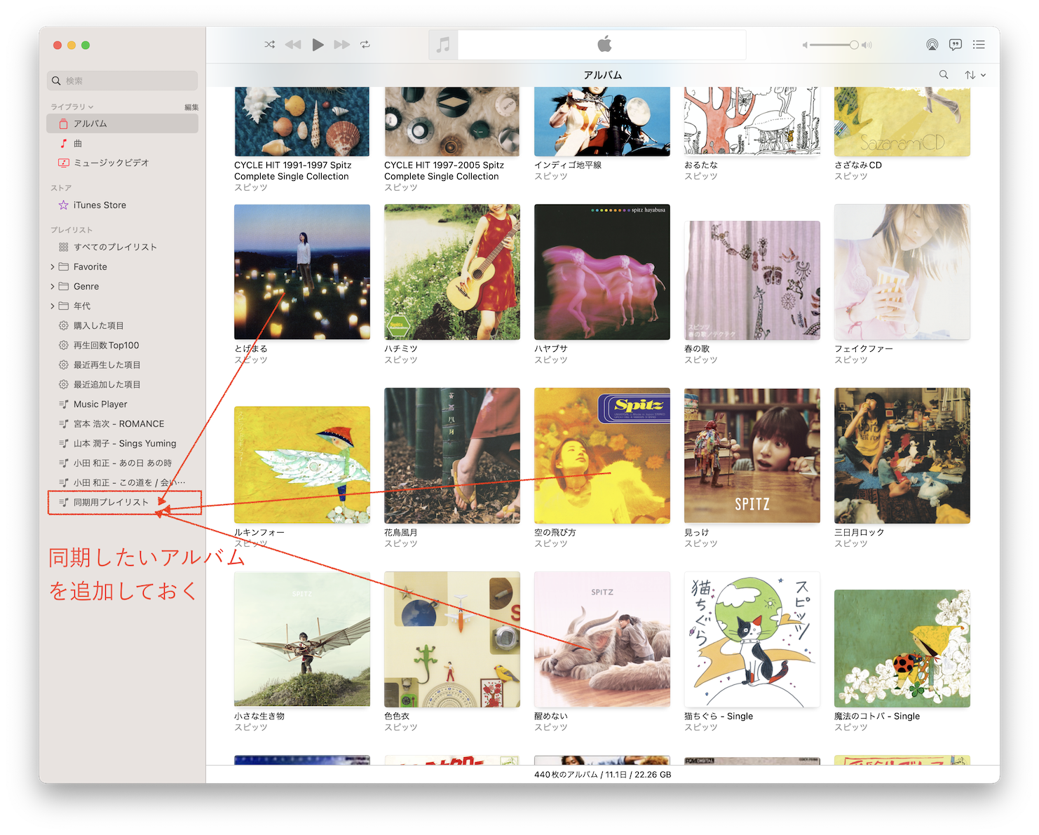Open the Music Player playlist
1039x835 pixels.
pyautogui.click(x=123, y=405)
